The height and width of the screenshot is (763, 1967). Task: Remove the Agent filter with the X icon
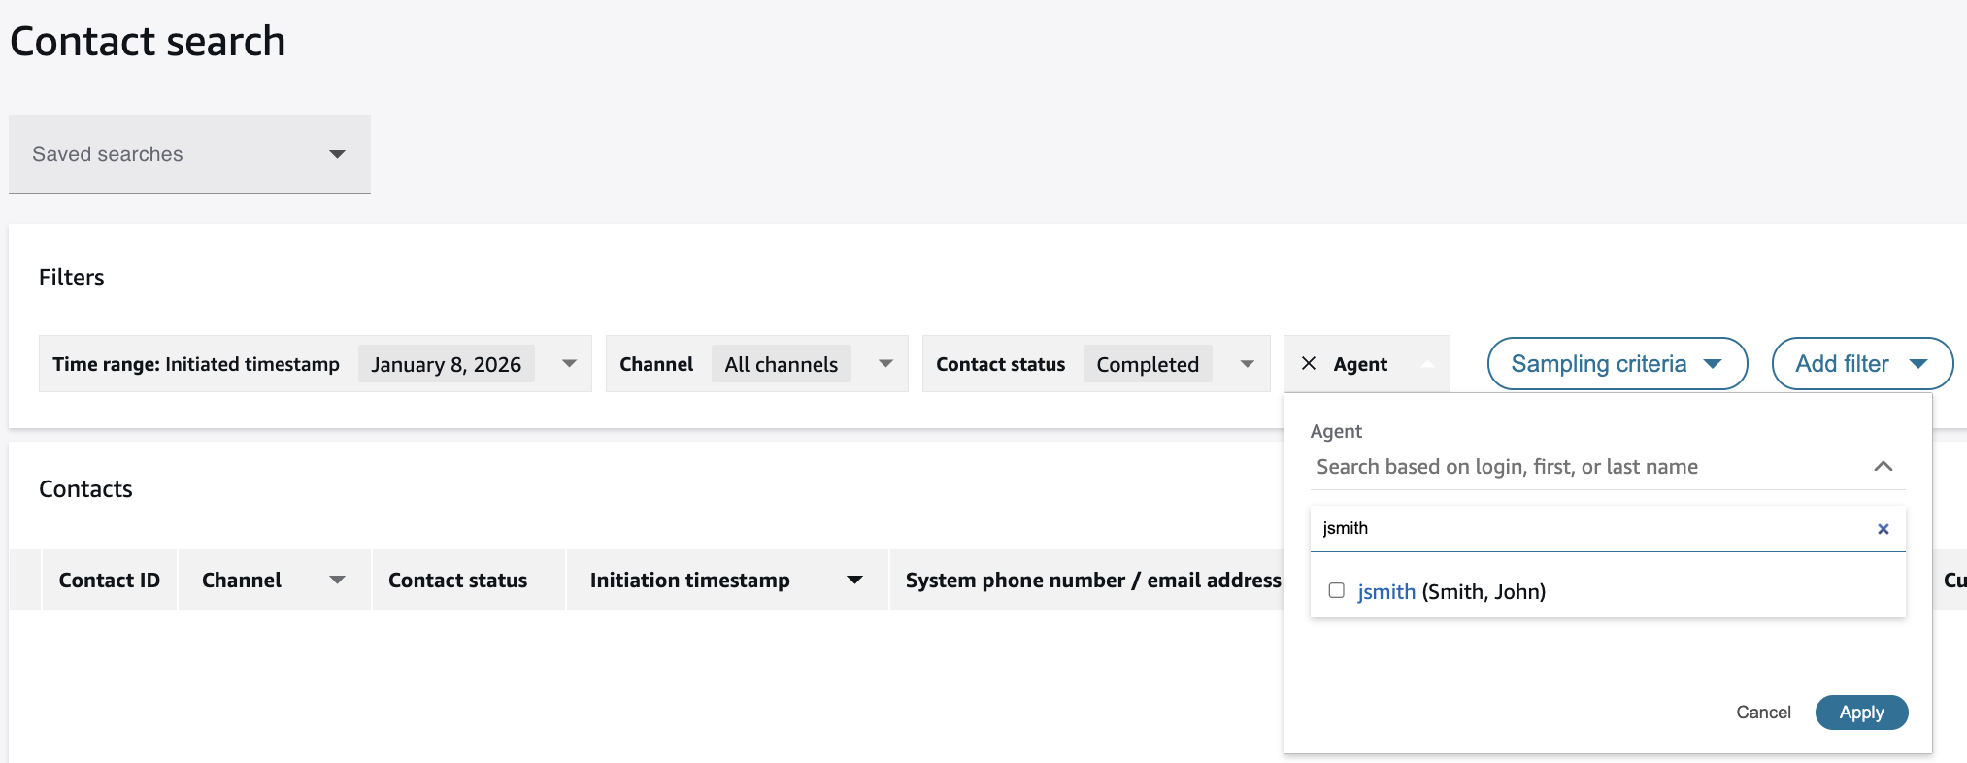1308,363
